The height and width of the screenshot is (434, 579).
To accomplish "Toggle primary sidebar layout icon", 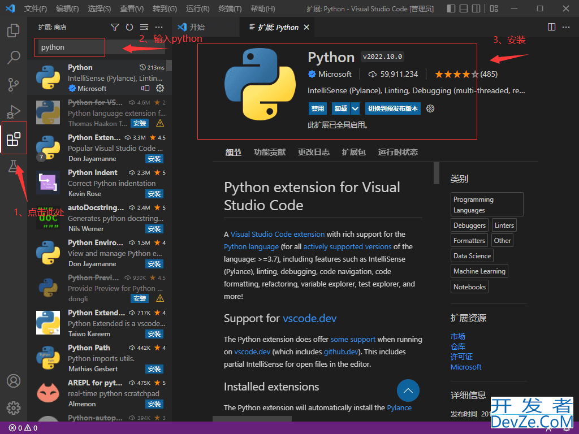I will (451, 8).
